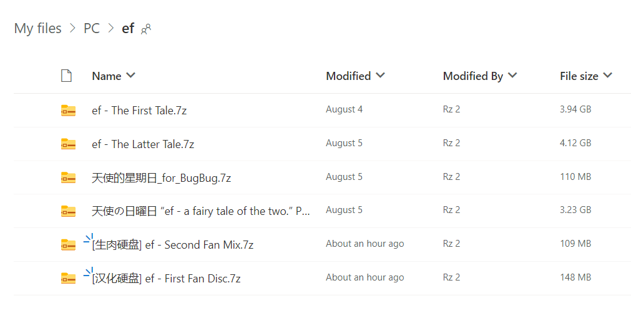Image resolution: width=631 pixels, height=313 pixels.
Task: Open 天使的星期日_for_BugBug.7z file
Action: pyautogui.click(x=162, y=178)
